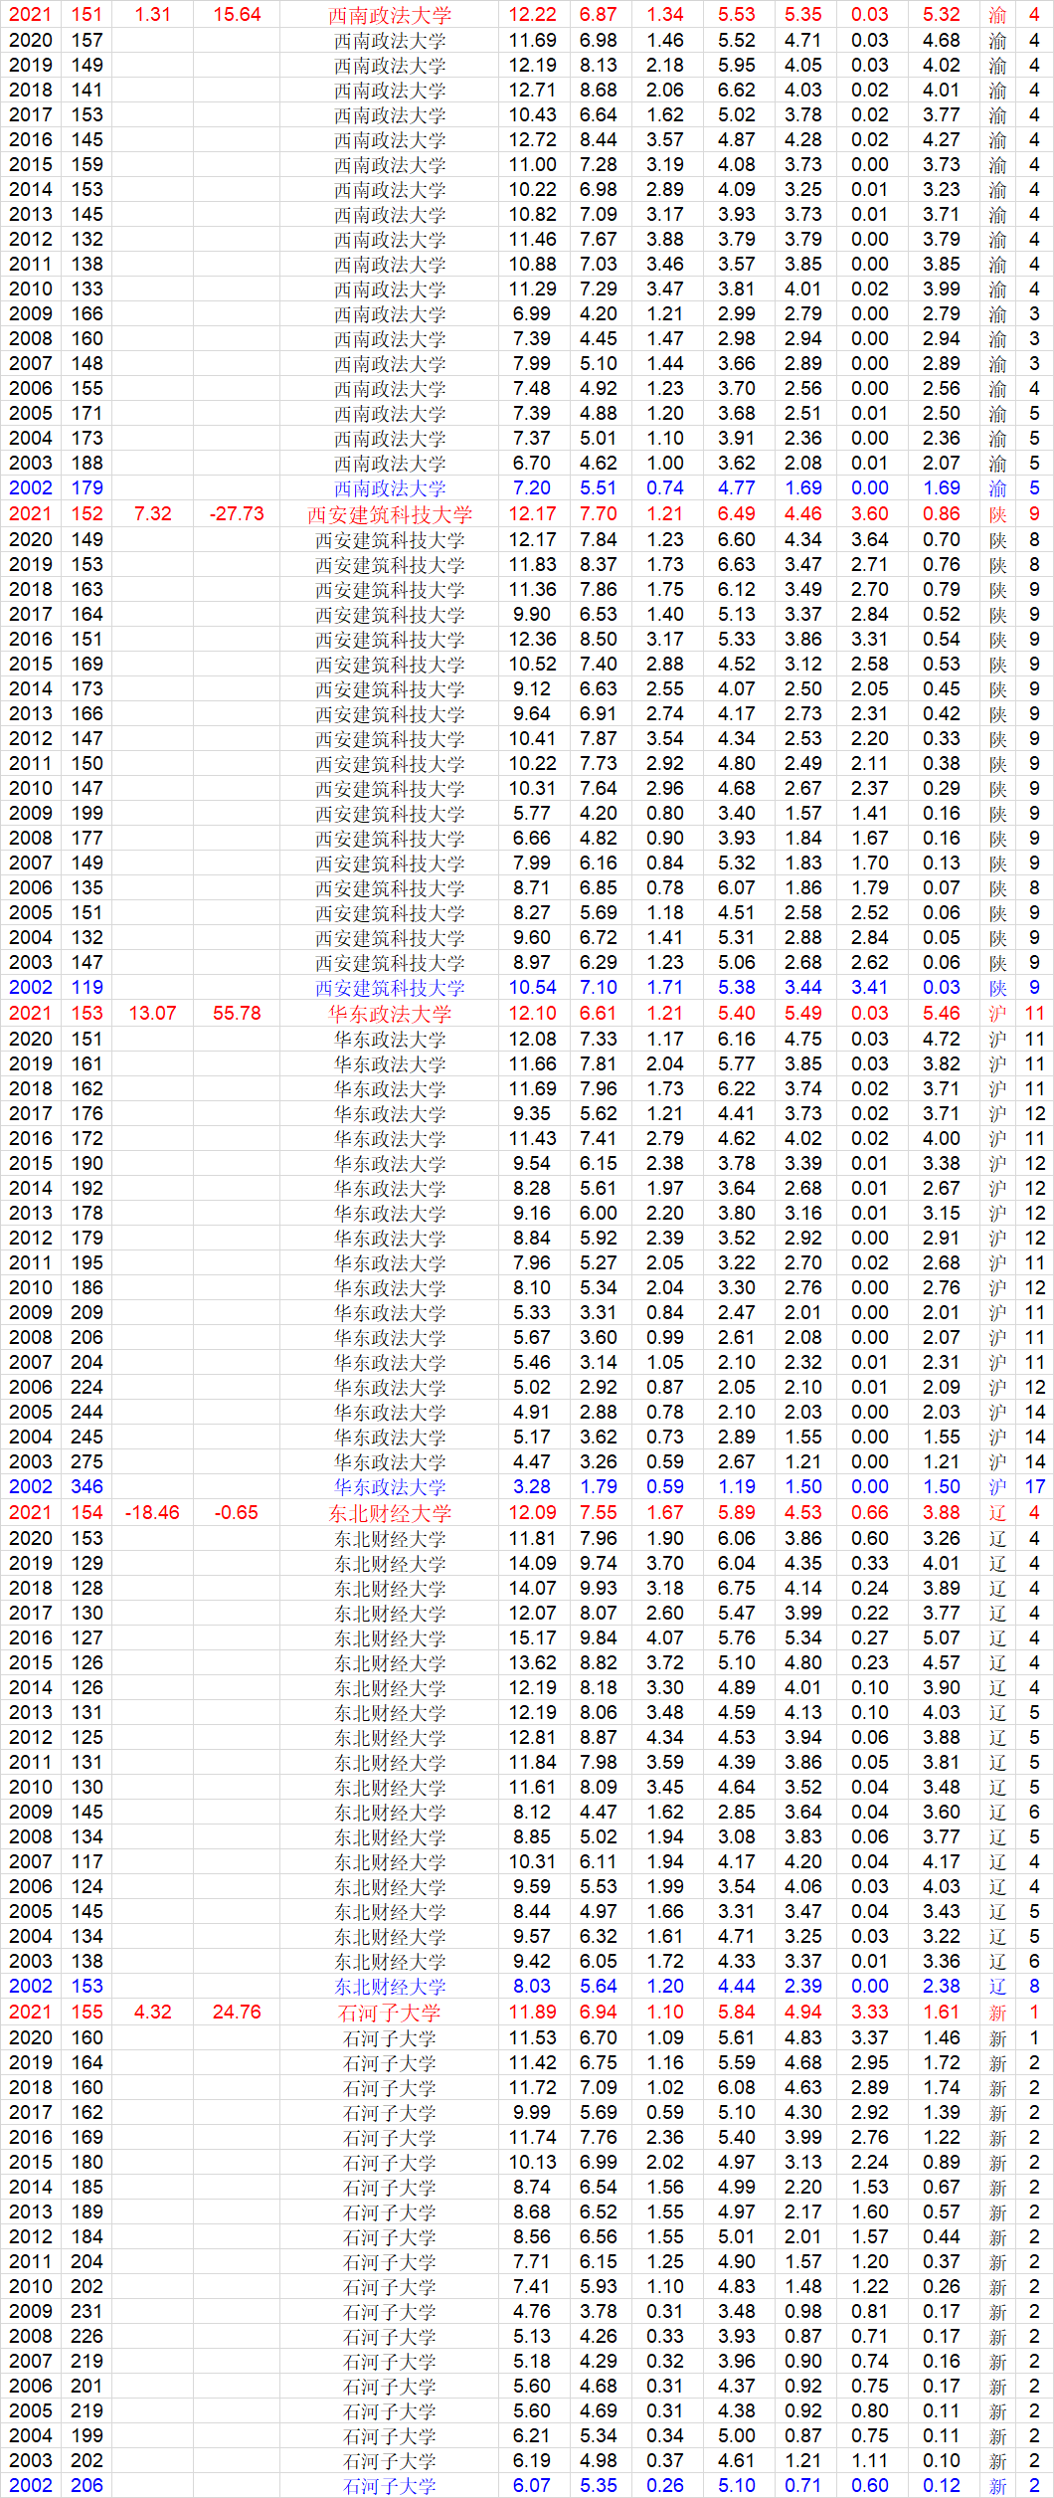This screenshot has height=2498, width=1054.
Task: Click 5.07 in 东北财经大学 2016 row
Action: [941, 1638]
